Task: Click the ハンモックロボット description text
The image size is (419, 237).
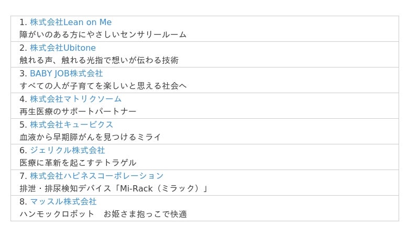Action: [x=103, y=214]
